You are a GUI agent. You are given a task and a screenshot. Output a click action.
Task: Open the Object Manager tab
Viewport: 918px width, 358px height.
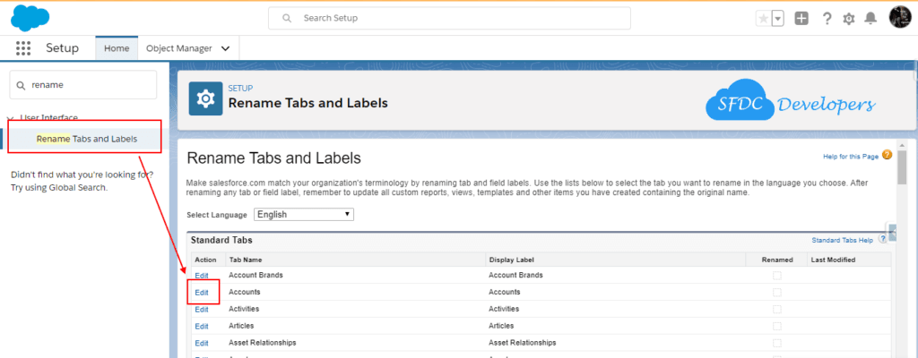(x=179, y=48)
